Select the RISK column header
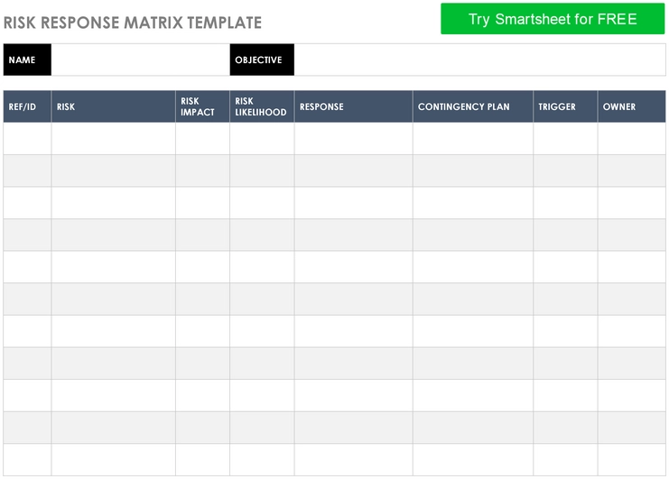 pyautogui.click(x=113, y=106)
